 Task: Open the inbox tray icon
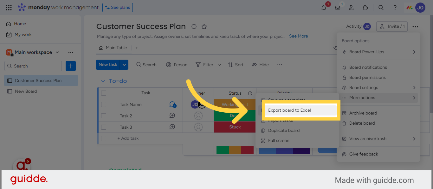pyautogui.click(x=338, y=8)
